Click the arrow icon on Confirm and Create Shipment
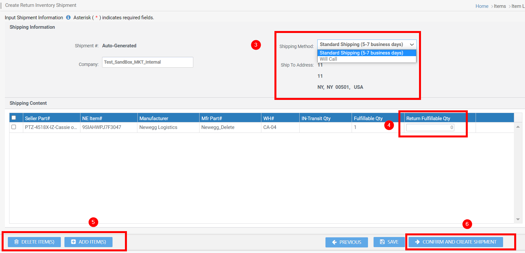Image resolution: width=525 pixels, height=253 pixels. (417, 242)
